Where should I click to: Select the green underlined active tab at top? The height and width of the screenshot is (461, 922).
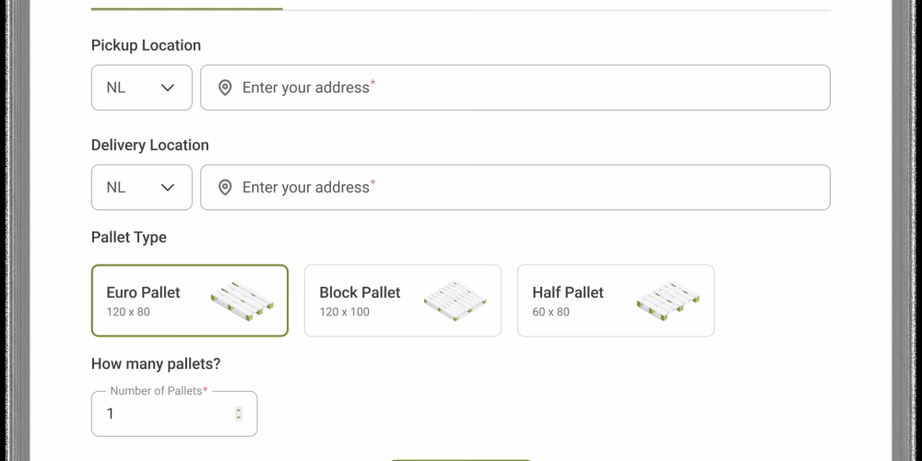pos(187,7)
